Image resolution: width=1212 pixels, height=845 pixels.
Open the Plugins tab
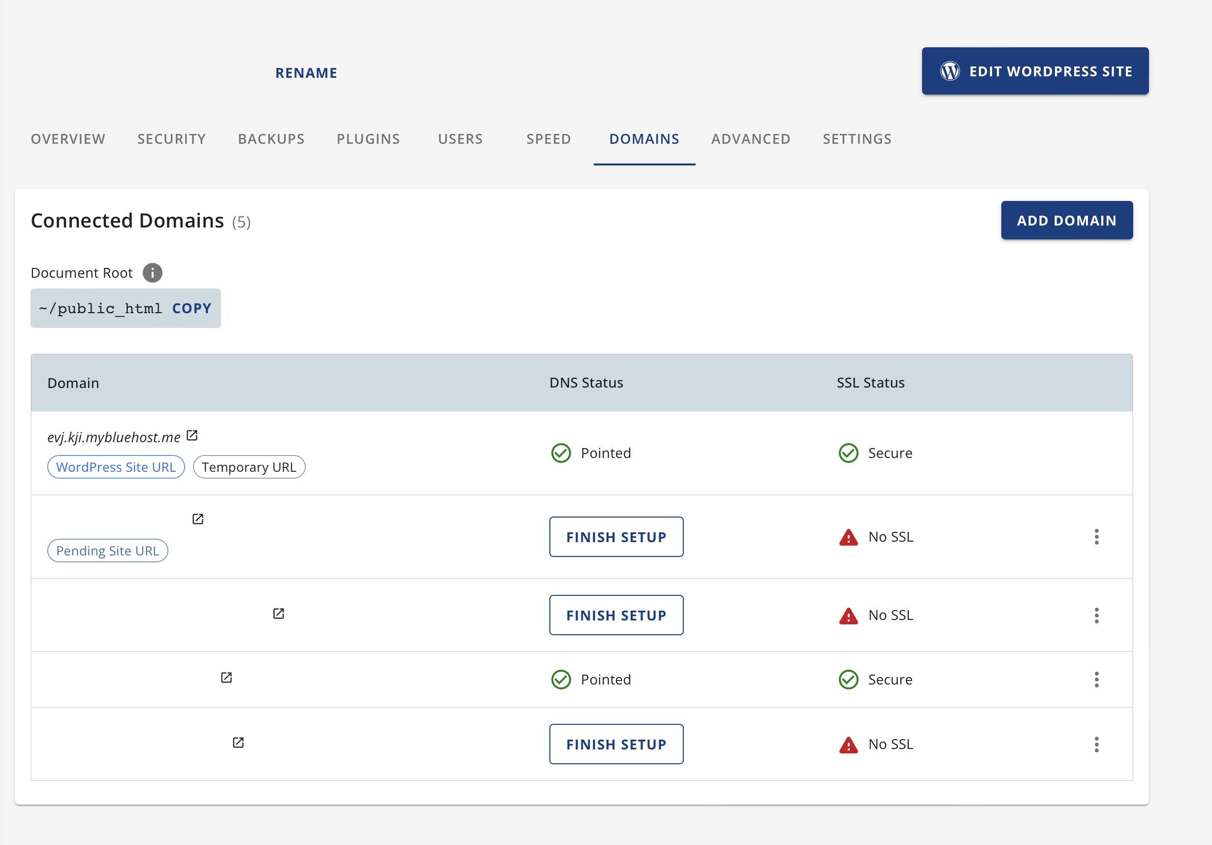click(368, 139)
